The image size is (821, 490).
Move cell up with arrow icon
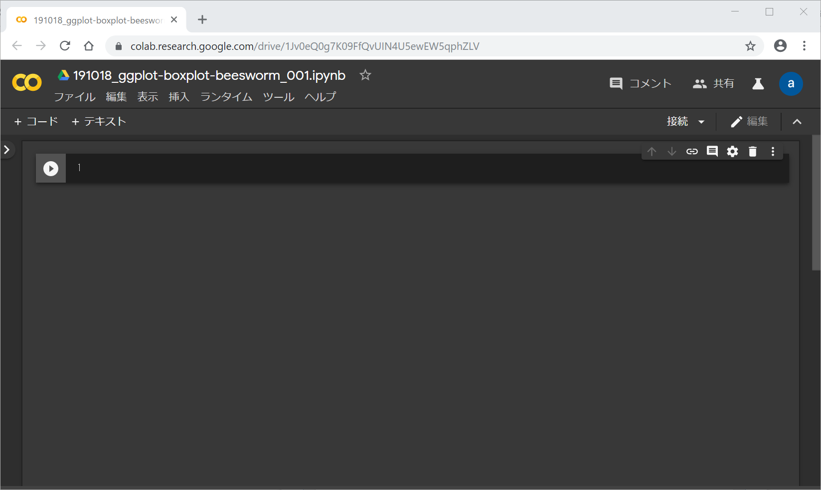pos(652,151)
